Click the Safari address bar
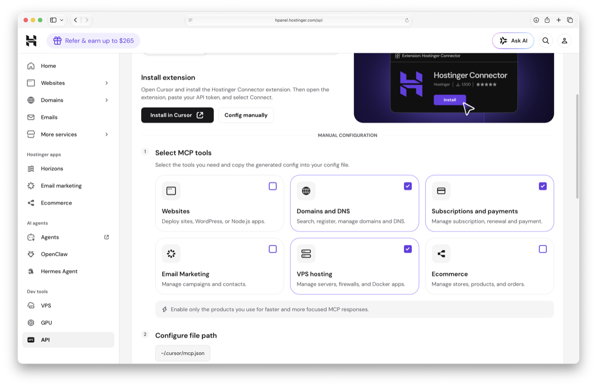Screen dimensions: 597x387 [298, 20]
